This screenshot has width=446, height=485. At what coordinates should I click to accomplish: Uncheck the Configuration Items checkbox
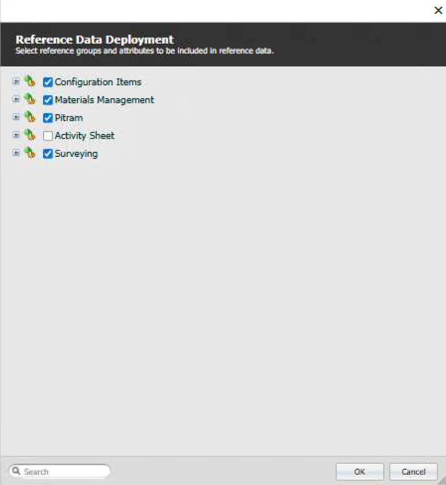[48, 82]
